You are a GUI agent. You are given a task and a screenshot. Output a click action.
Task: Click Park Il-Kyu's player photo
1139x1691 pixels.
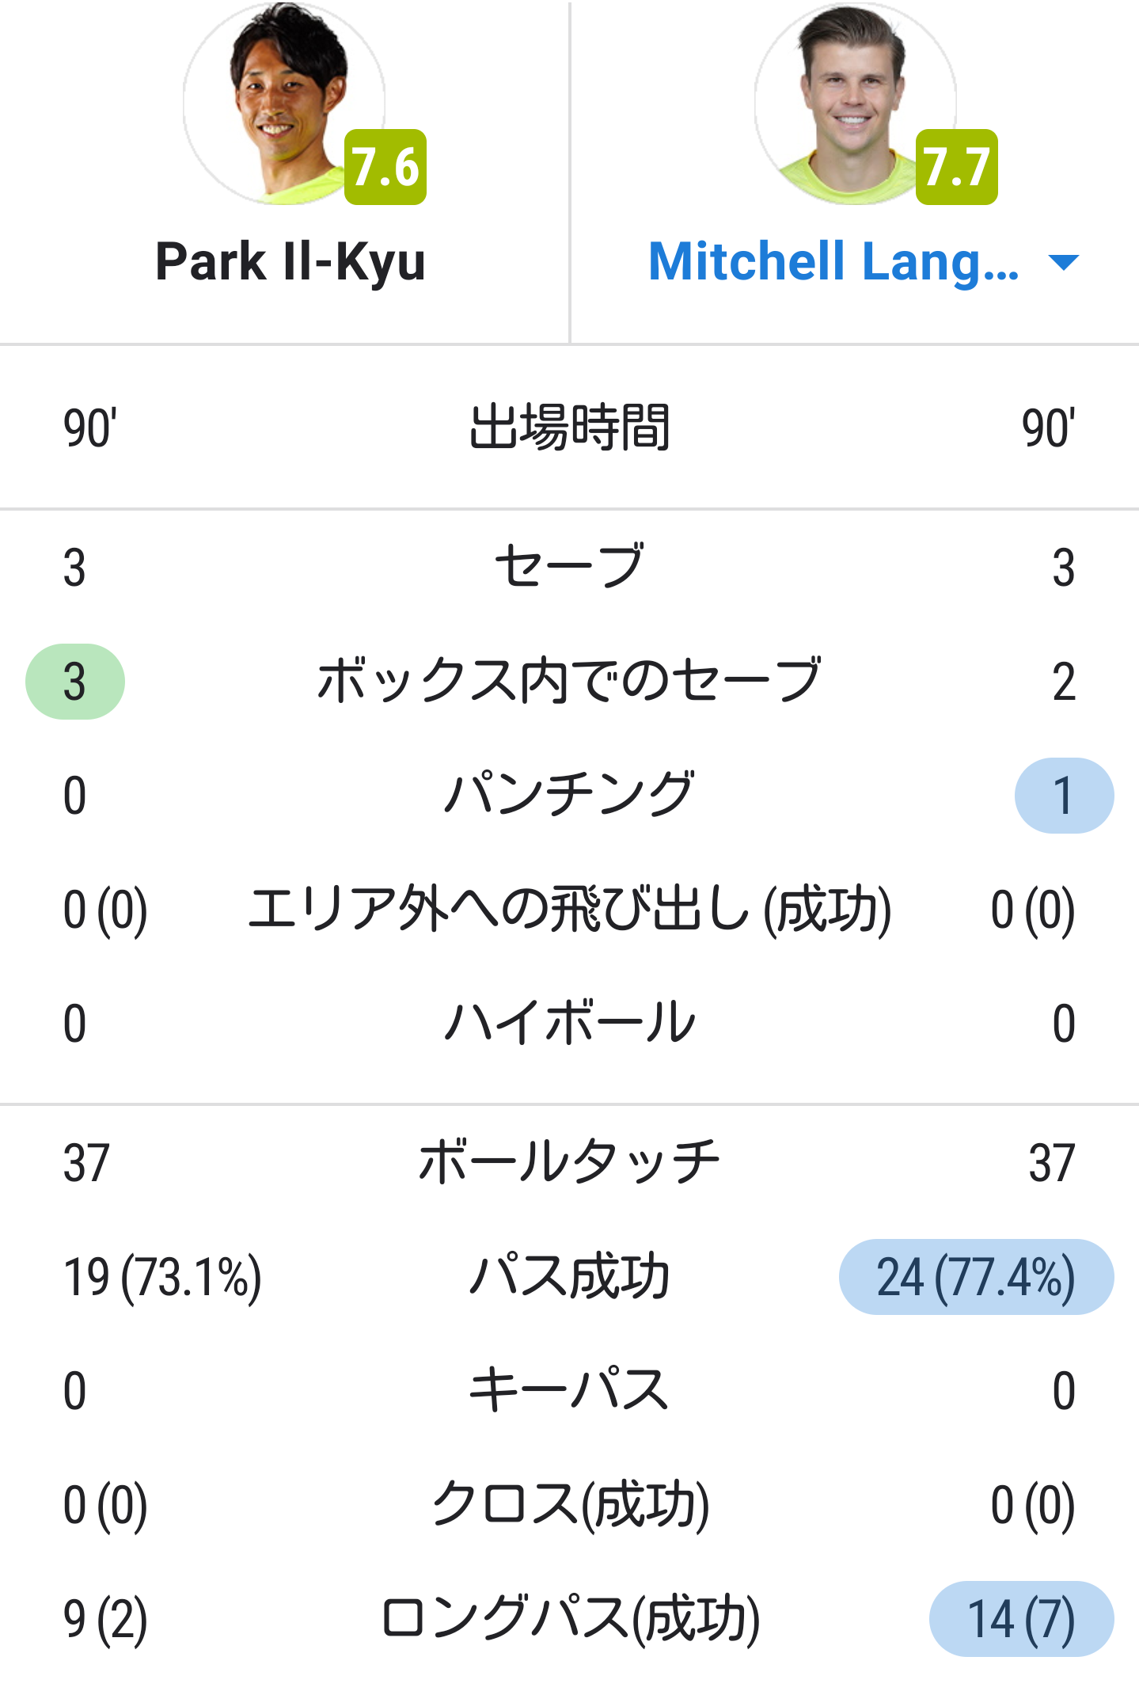point(284,103)
